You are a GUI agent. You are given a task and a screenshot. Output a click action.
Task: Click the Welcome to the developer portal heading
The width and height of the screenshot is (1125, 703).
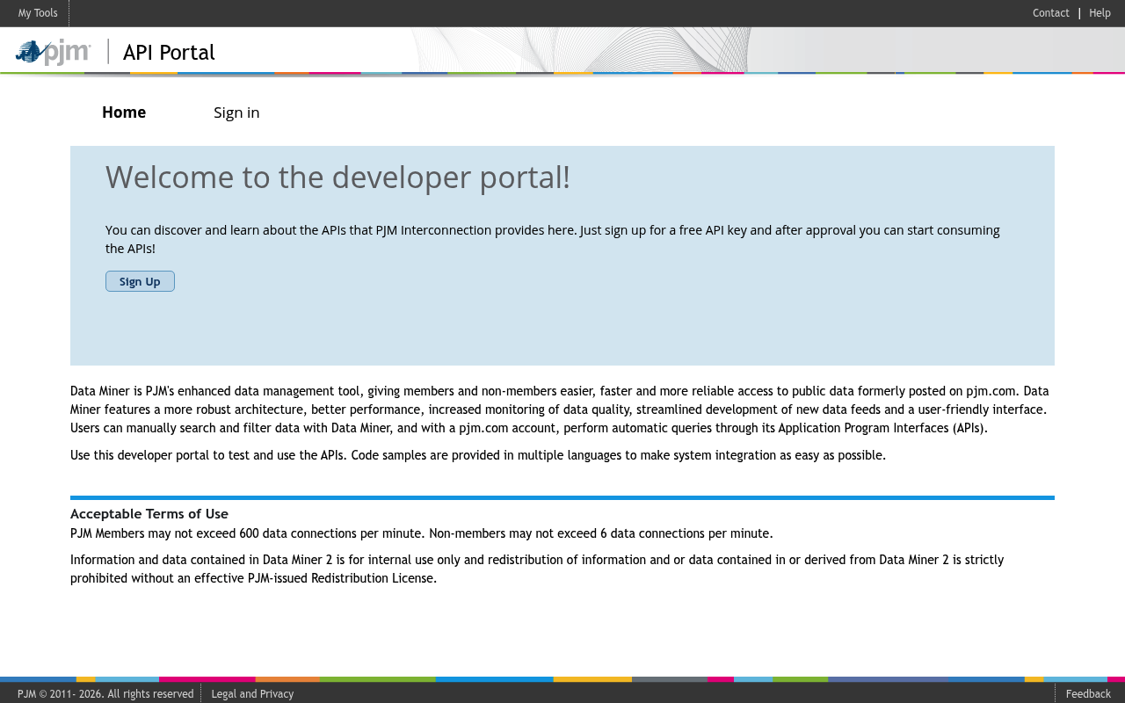pyautogui.click(x=337, y=178)
